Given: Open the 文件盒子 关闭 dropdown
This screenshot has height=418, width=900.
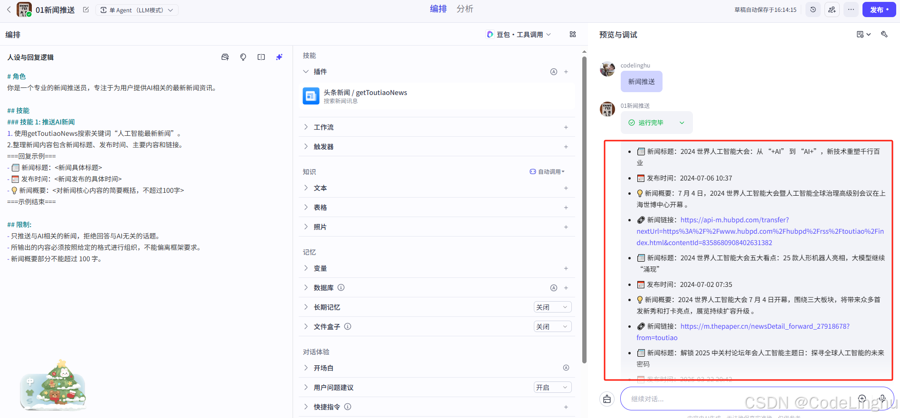Looking at the screenshot, I should click(x=552, y=327).
